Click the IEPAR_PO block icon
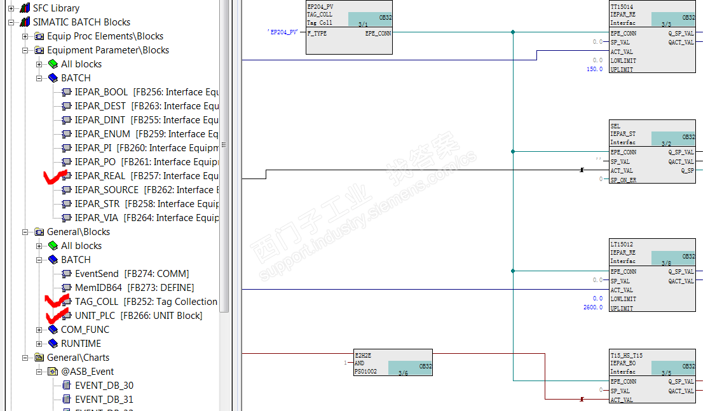Image resolution: width=722 pixels, height=411 pixels. pyautogui.click(x=67, y=162)
